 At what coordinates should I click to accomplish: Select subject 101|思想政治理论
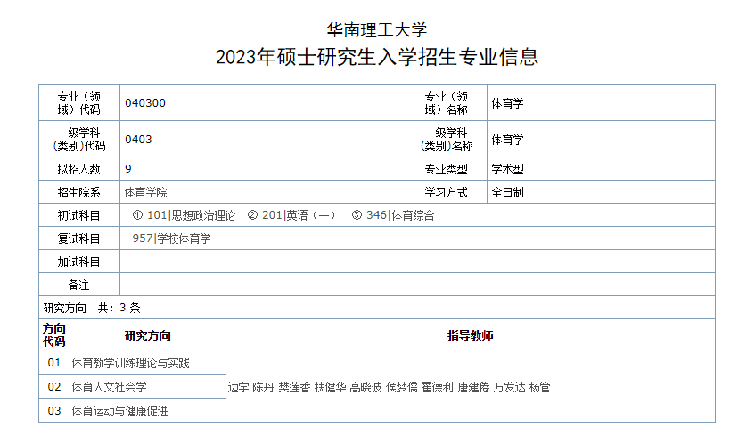tap(191, 215)
